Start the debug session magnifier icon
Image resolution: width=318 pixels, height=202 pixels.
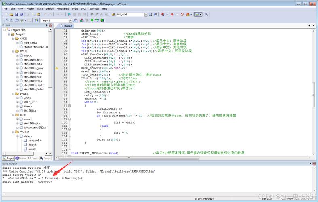coord(162,14)
